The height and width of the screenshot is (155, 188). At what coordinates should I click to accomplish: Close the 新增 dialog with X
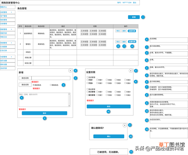coord(70,71)
